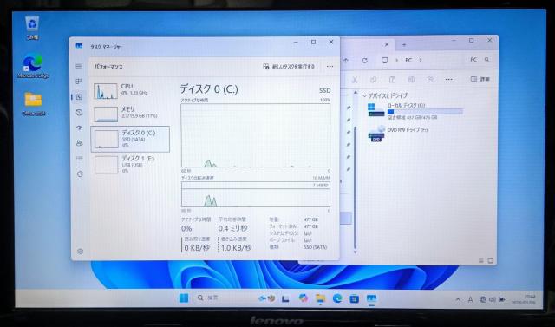Click the Cut scissors icon in Explorer toolbar
This screenshot has height=327, width=555.
355,80
